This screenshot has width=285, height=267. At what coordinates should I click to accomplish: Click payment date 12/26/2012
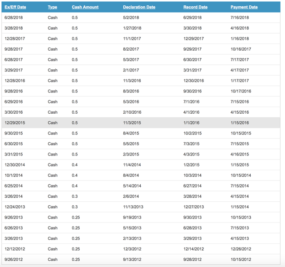[241, 249]
